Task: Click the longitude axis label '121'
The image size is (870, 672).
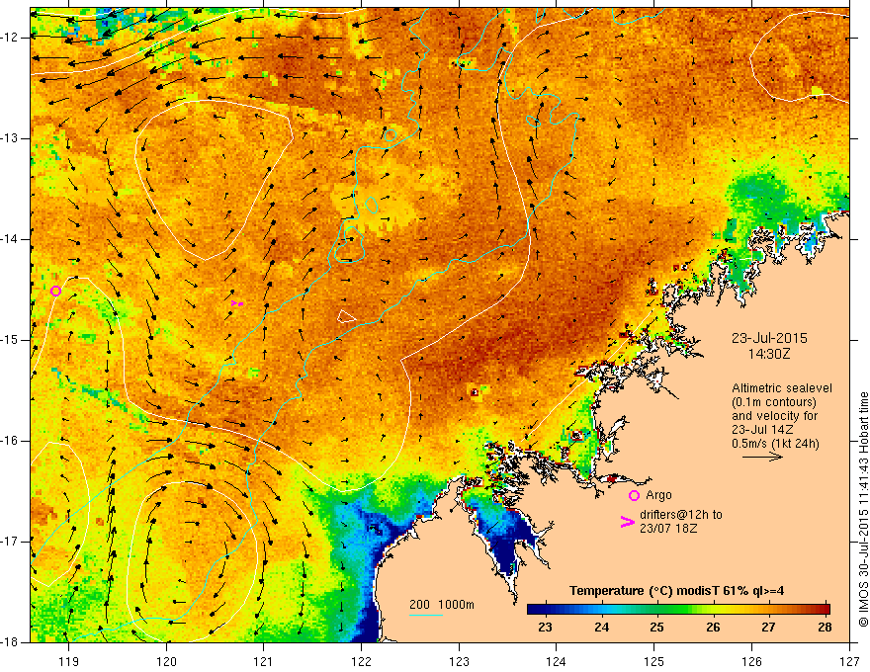Action: click(264, 661)
